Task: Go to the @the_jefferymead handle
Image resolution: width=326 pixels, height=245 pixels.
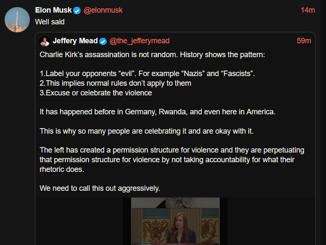Action: [x=139, y=41]
